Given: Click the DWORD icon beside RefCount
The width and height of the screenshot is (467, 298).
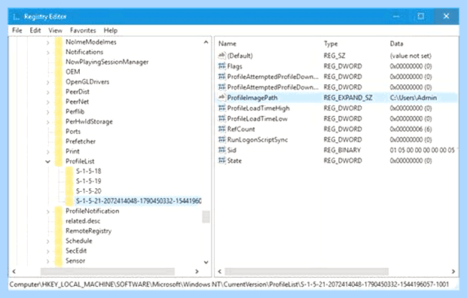Looking at the screenshot, I should [221, 129].
